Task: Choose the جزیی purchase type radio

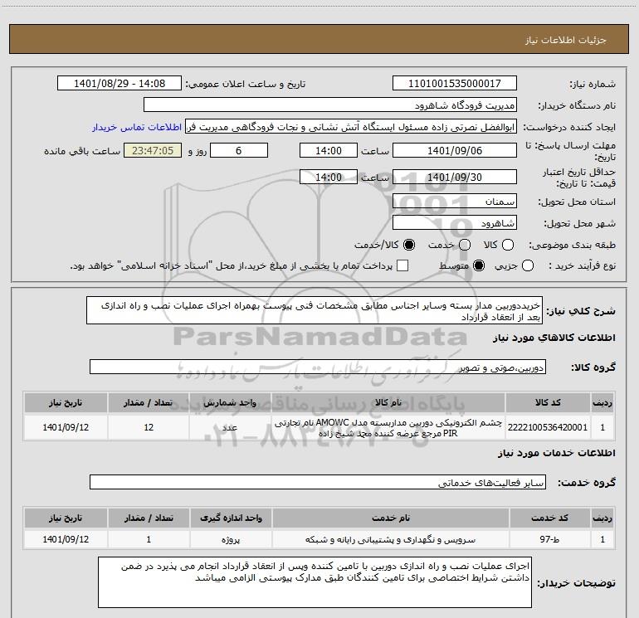Action: click(x=527, y=265)
